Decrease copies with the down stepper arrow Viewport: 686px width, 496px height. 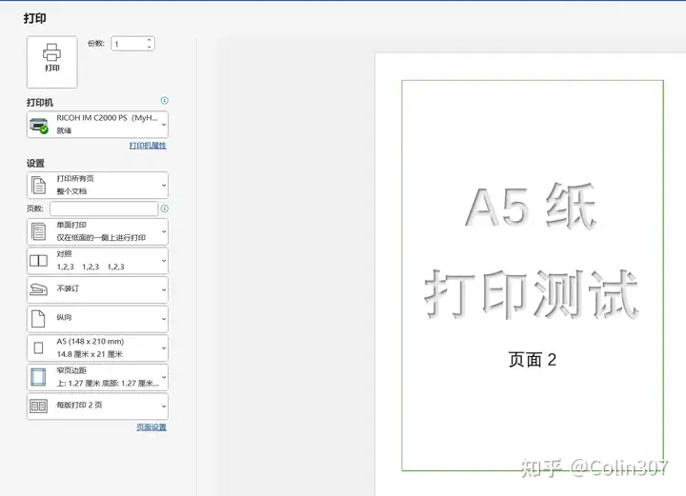[x=150, y=47]
